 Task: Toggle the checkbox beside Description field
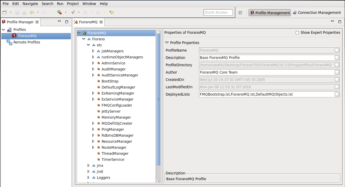[x=337, y=58]
